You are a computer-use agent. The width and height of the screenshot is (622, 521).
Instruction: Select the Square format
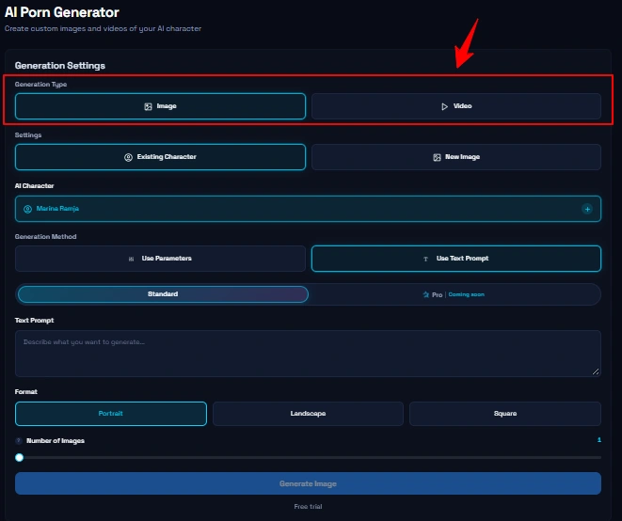[505, 414]
